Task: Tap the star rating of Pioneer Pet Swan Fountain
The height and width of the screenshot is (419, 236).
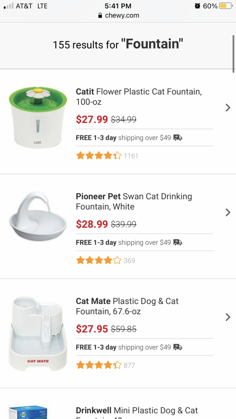Action: pyautogui.click(x=99, y=260)
